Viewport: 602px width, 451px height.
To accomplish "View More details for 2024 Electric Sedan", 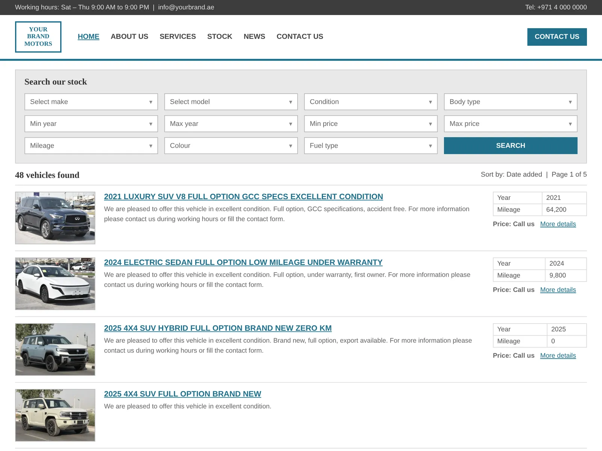I will pos(558,290).
